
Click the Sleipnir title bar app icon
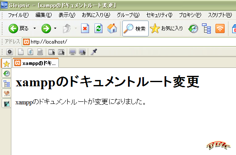tap(4, 5)
